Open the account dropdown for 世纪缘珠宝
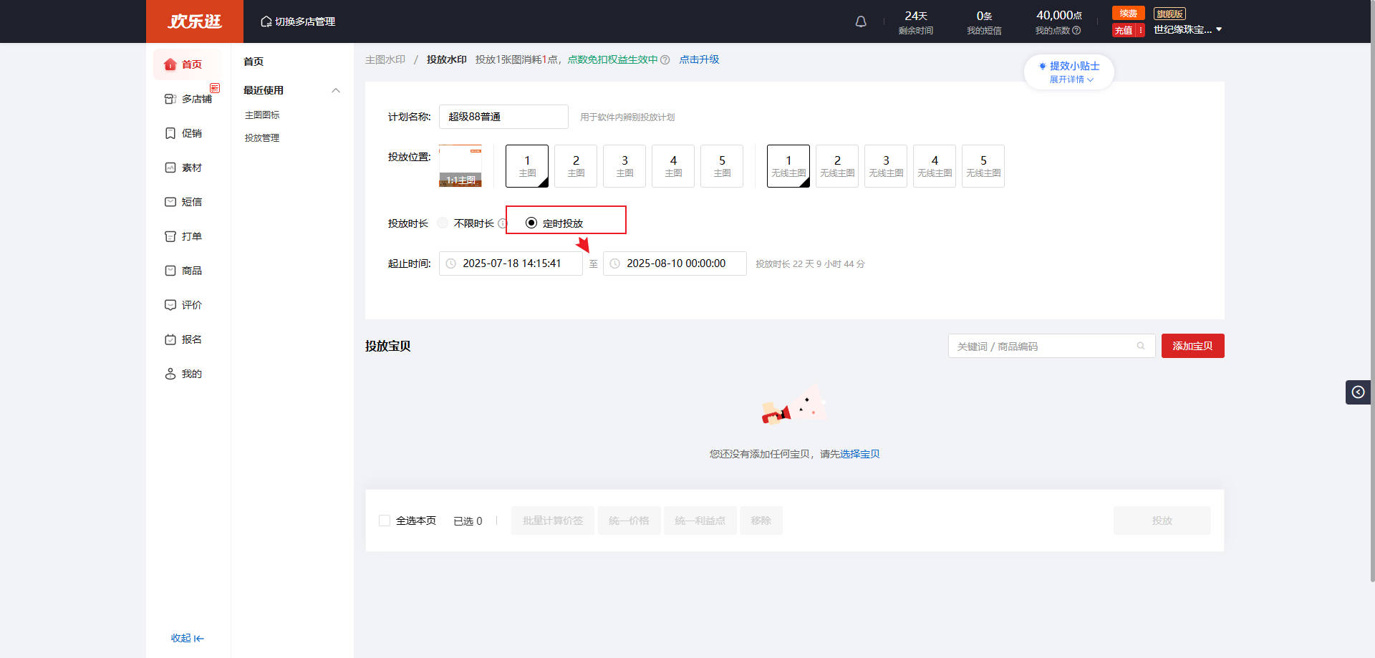 point(1218,29)
